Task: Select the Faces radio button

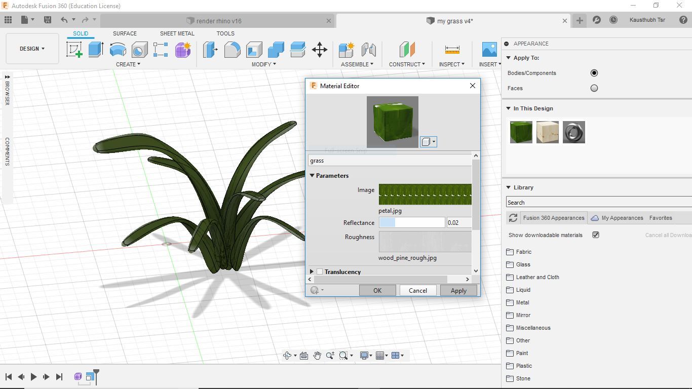Action: tap(594, 88)
